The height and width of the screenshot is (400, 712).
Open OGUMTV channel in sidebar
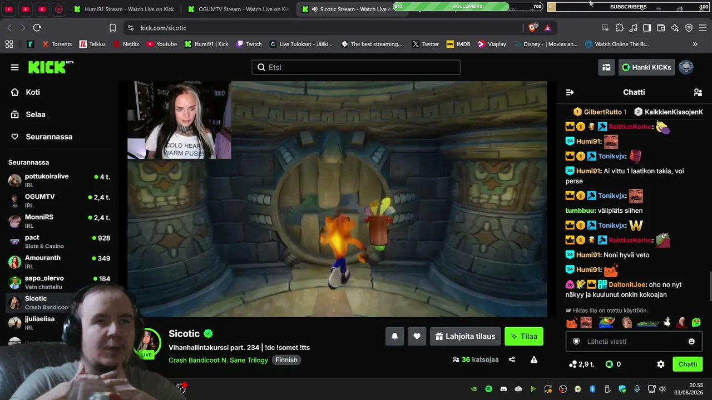tap(60, 201)
